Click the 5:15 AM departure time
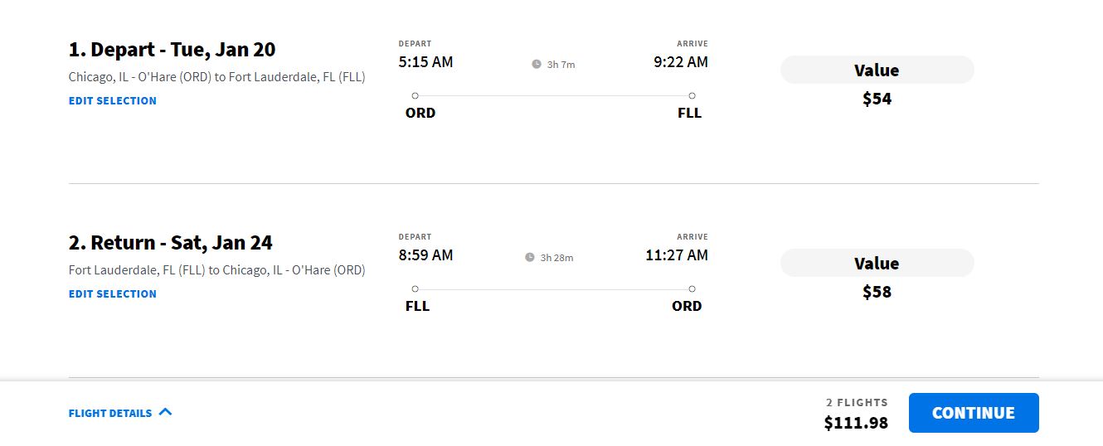The image size is (1103, 446). pyautogui.click(x=425, y=62)
